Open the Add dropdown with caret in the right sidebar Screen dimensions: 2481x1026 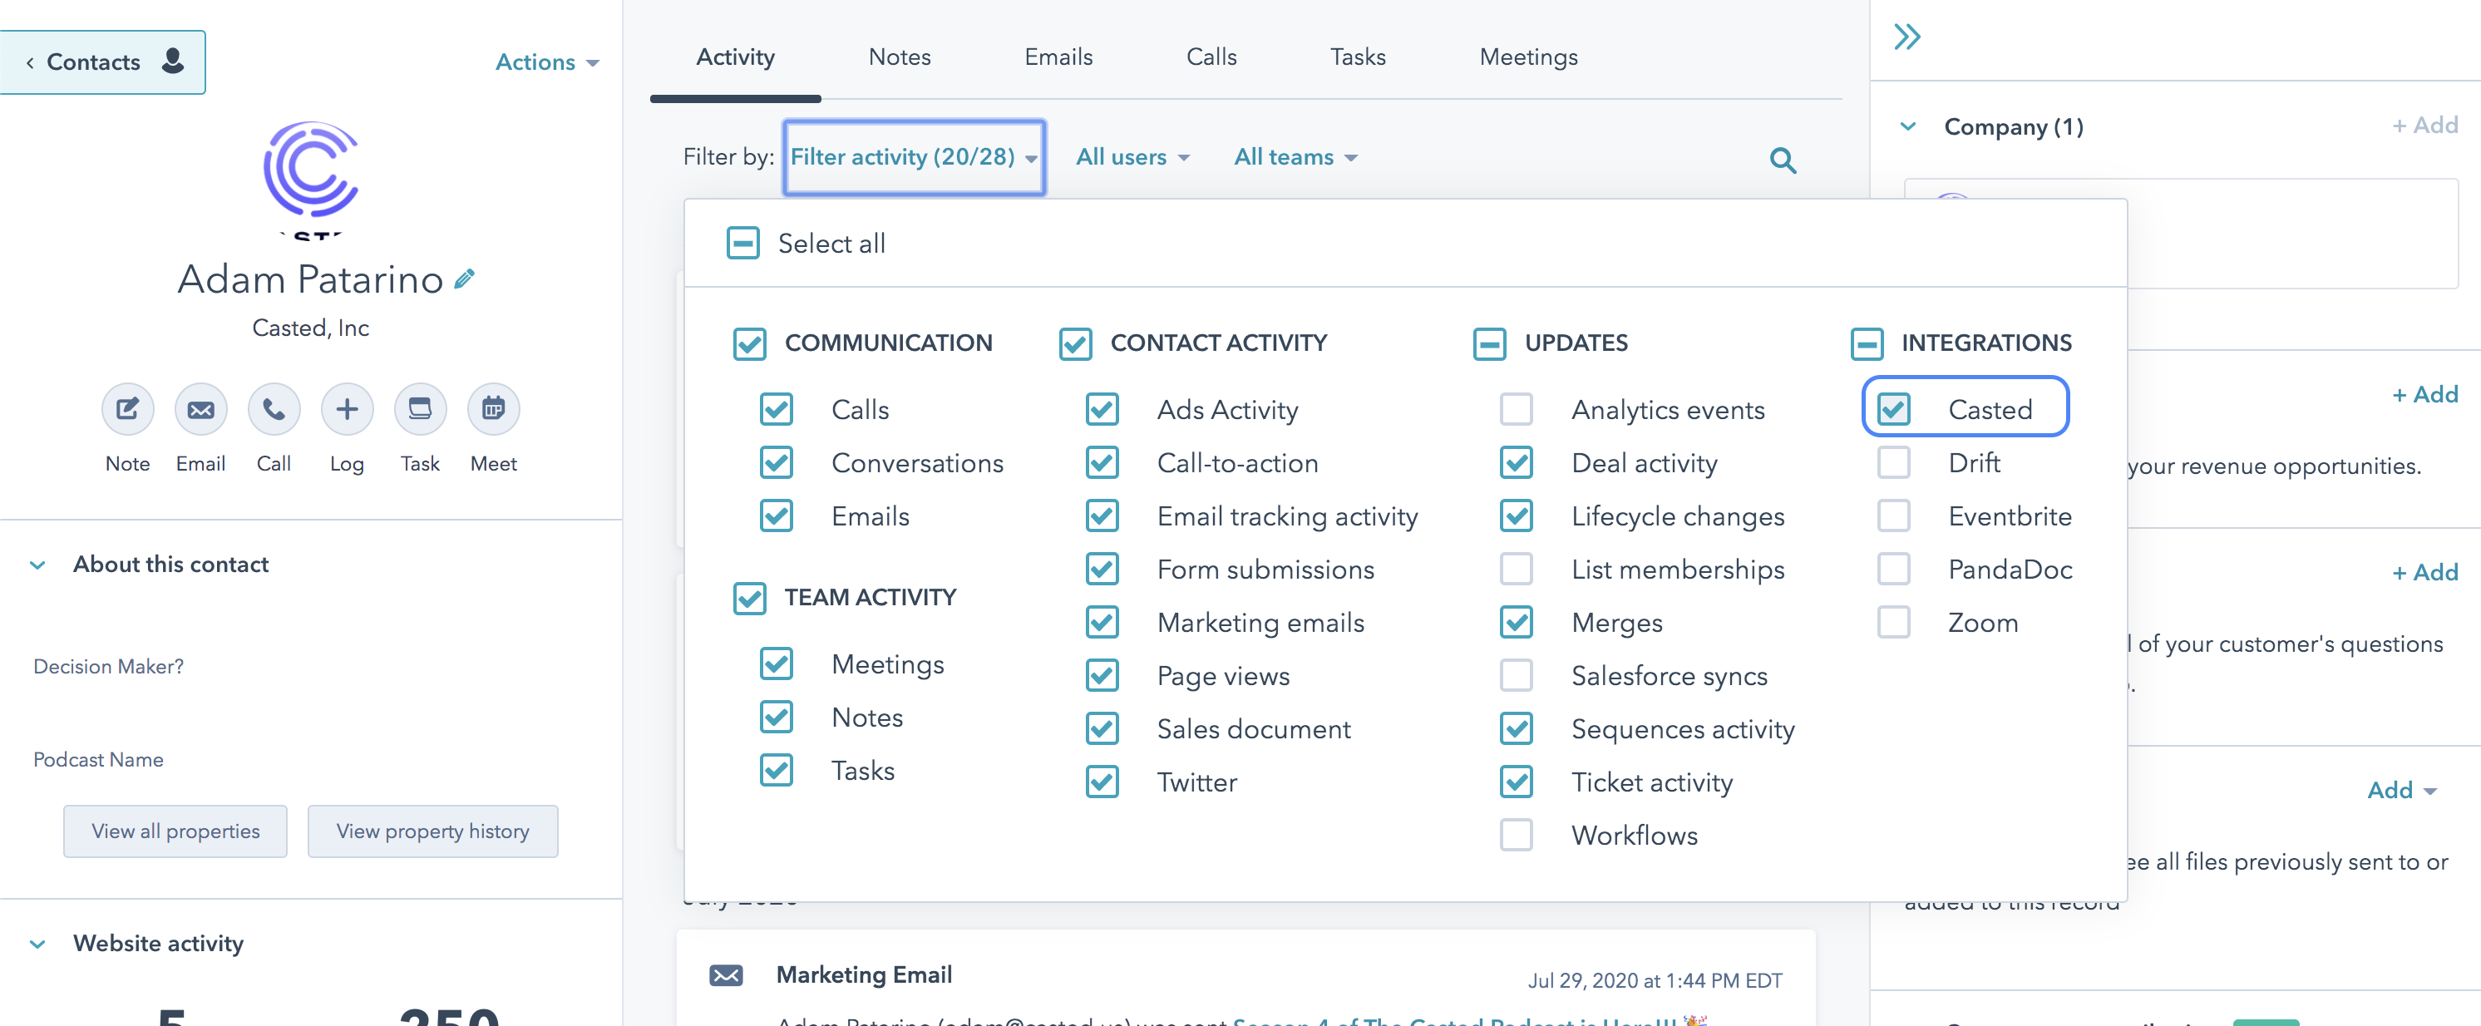(x=2402, y=790)
